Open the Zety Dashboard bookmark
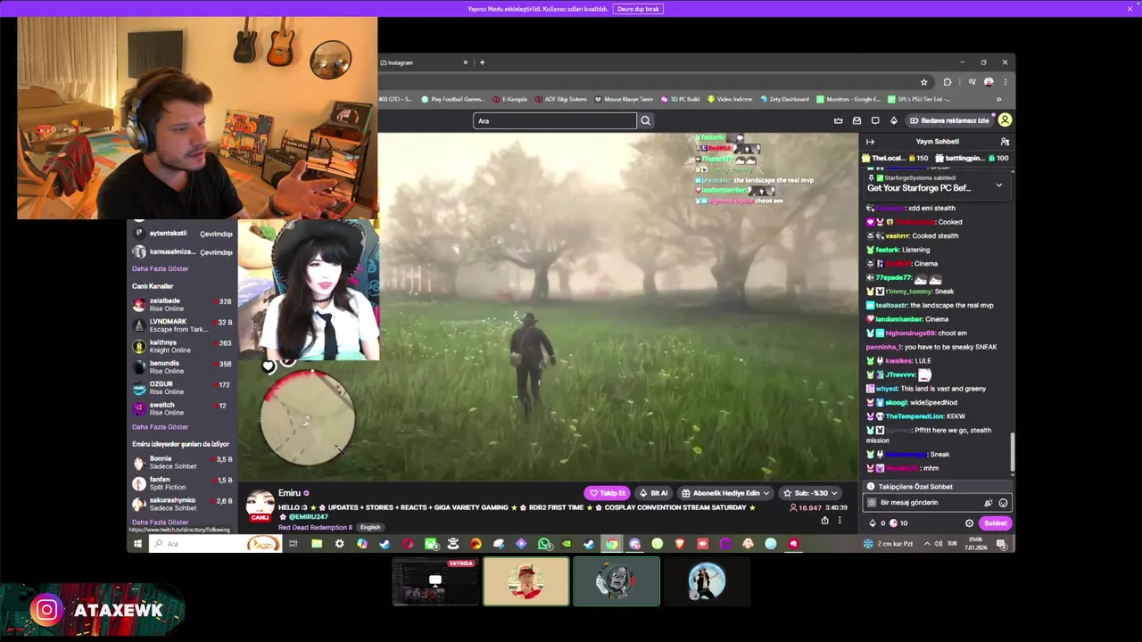Image resolution: width=1142 pixels, height=642 pixels. [784, 99]
